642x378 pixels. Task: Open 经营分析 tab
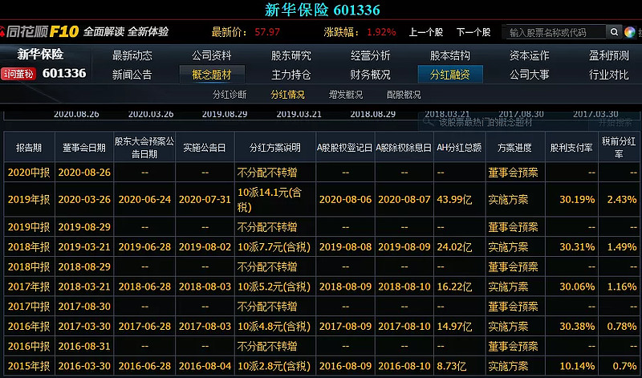[x=371, y=55]
